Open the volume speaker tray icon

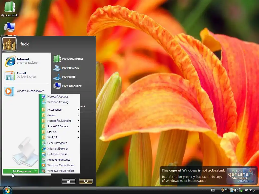coord(236,190)
